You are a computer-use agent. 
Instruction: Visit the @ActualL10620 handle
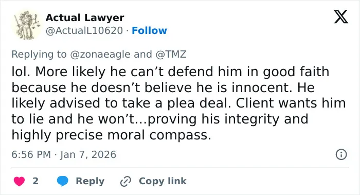[x=84, y=30]
